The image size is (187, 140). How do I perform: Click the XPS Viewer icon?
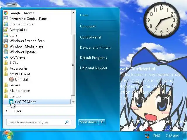[6, 57]
